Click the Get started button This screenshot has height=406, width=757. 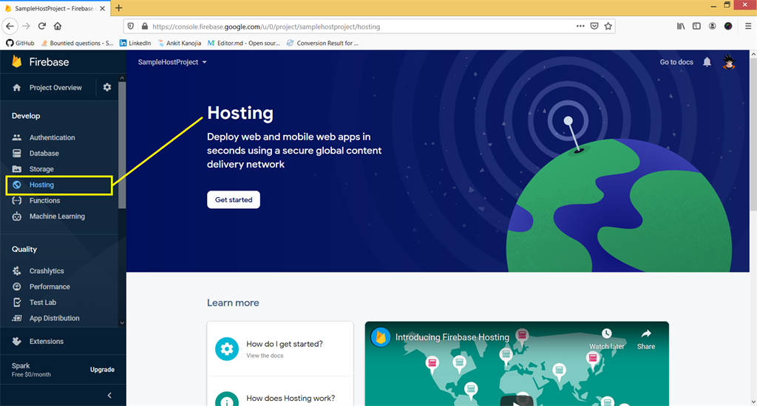(x=234, y=199)
